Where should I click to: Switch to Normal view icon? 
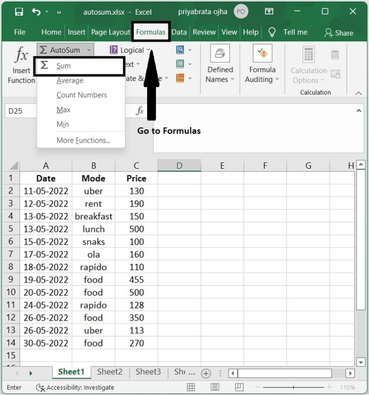191,387
